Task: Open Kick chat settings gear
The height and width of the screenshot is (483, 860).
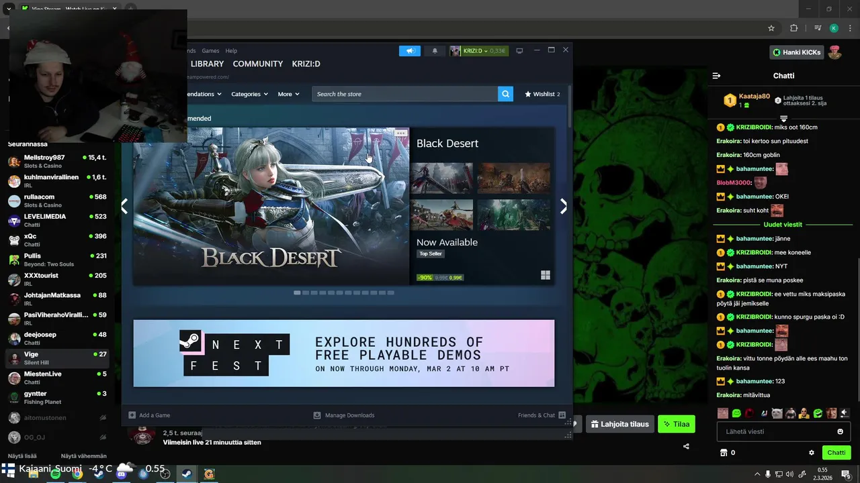Action: 812,453
